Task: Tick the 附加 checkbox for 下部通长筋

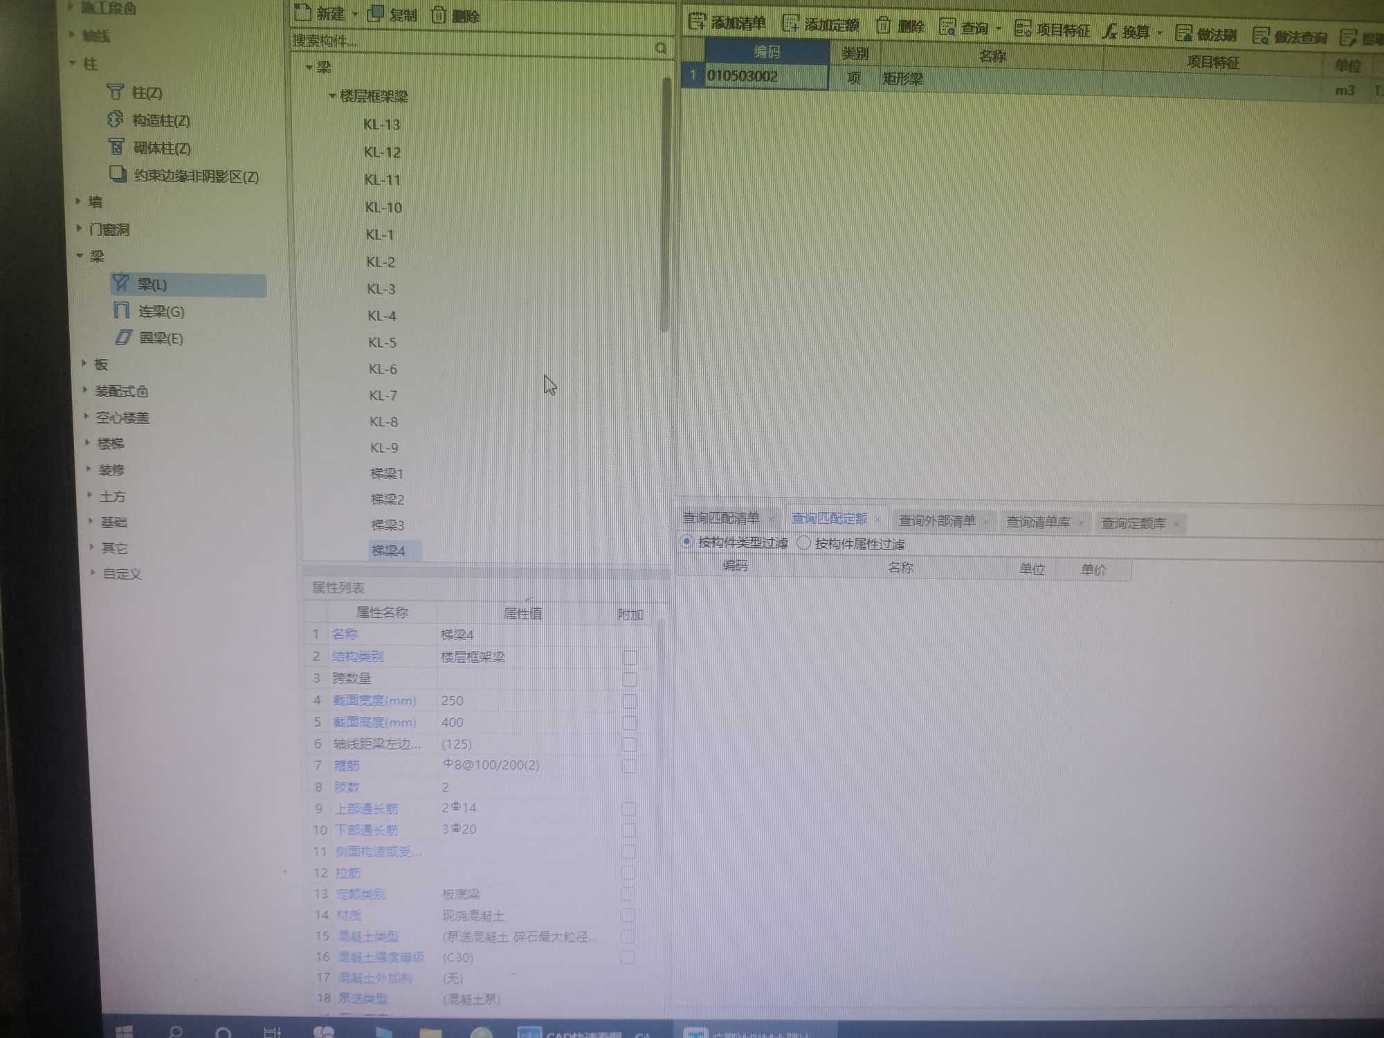Action: (x=628, y=830)
